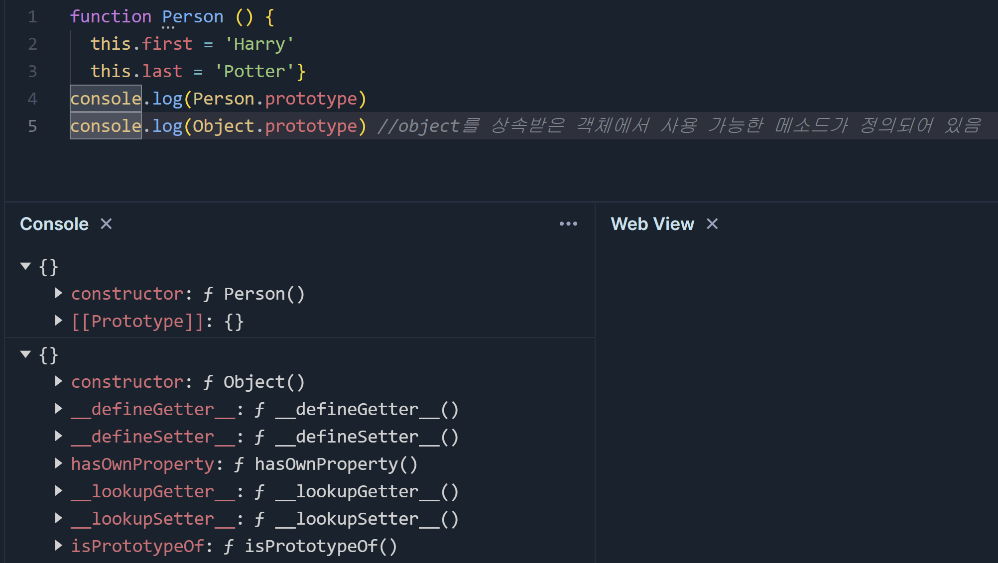Select the Console tab label
Viewport: 998px width, 563px height.
(54, 224)
